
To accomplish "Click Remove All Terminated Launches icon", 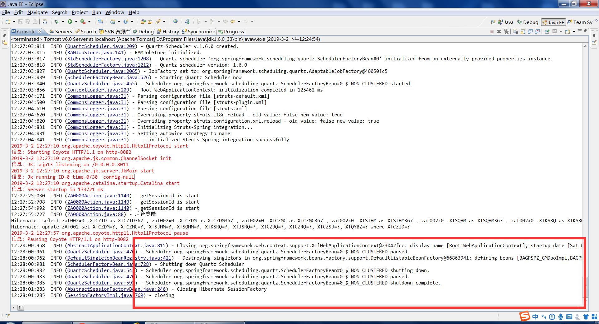I will click(506, 31).
